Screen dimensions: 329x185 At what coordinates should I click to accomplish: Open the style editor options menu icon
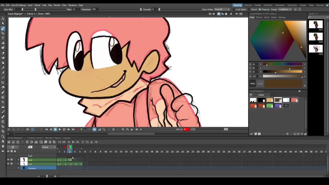[x=305, y=86]
